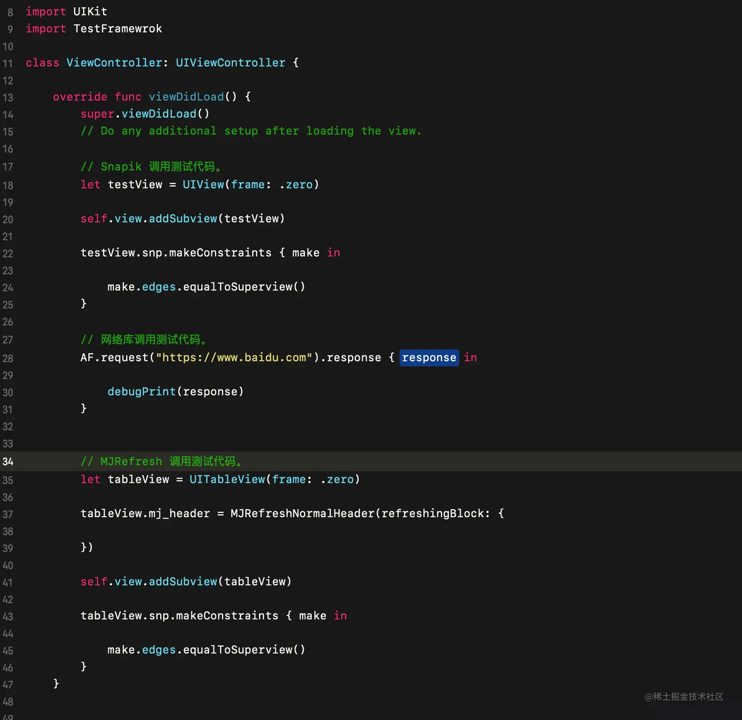The height and width of the screenshot is (720, 742).
Task: Click line number 28 in the gutter
Action: 8,358
